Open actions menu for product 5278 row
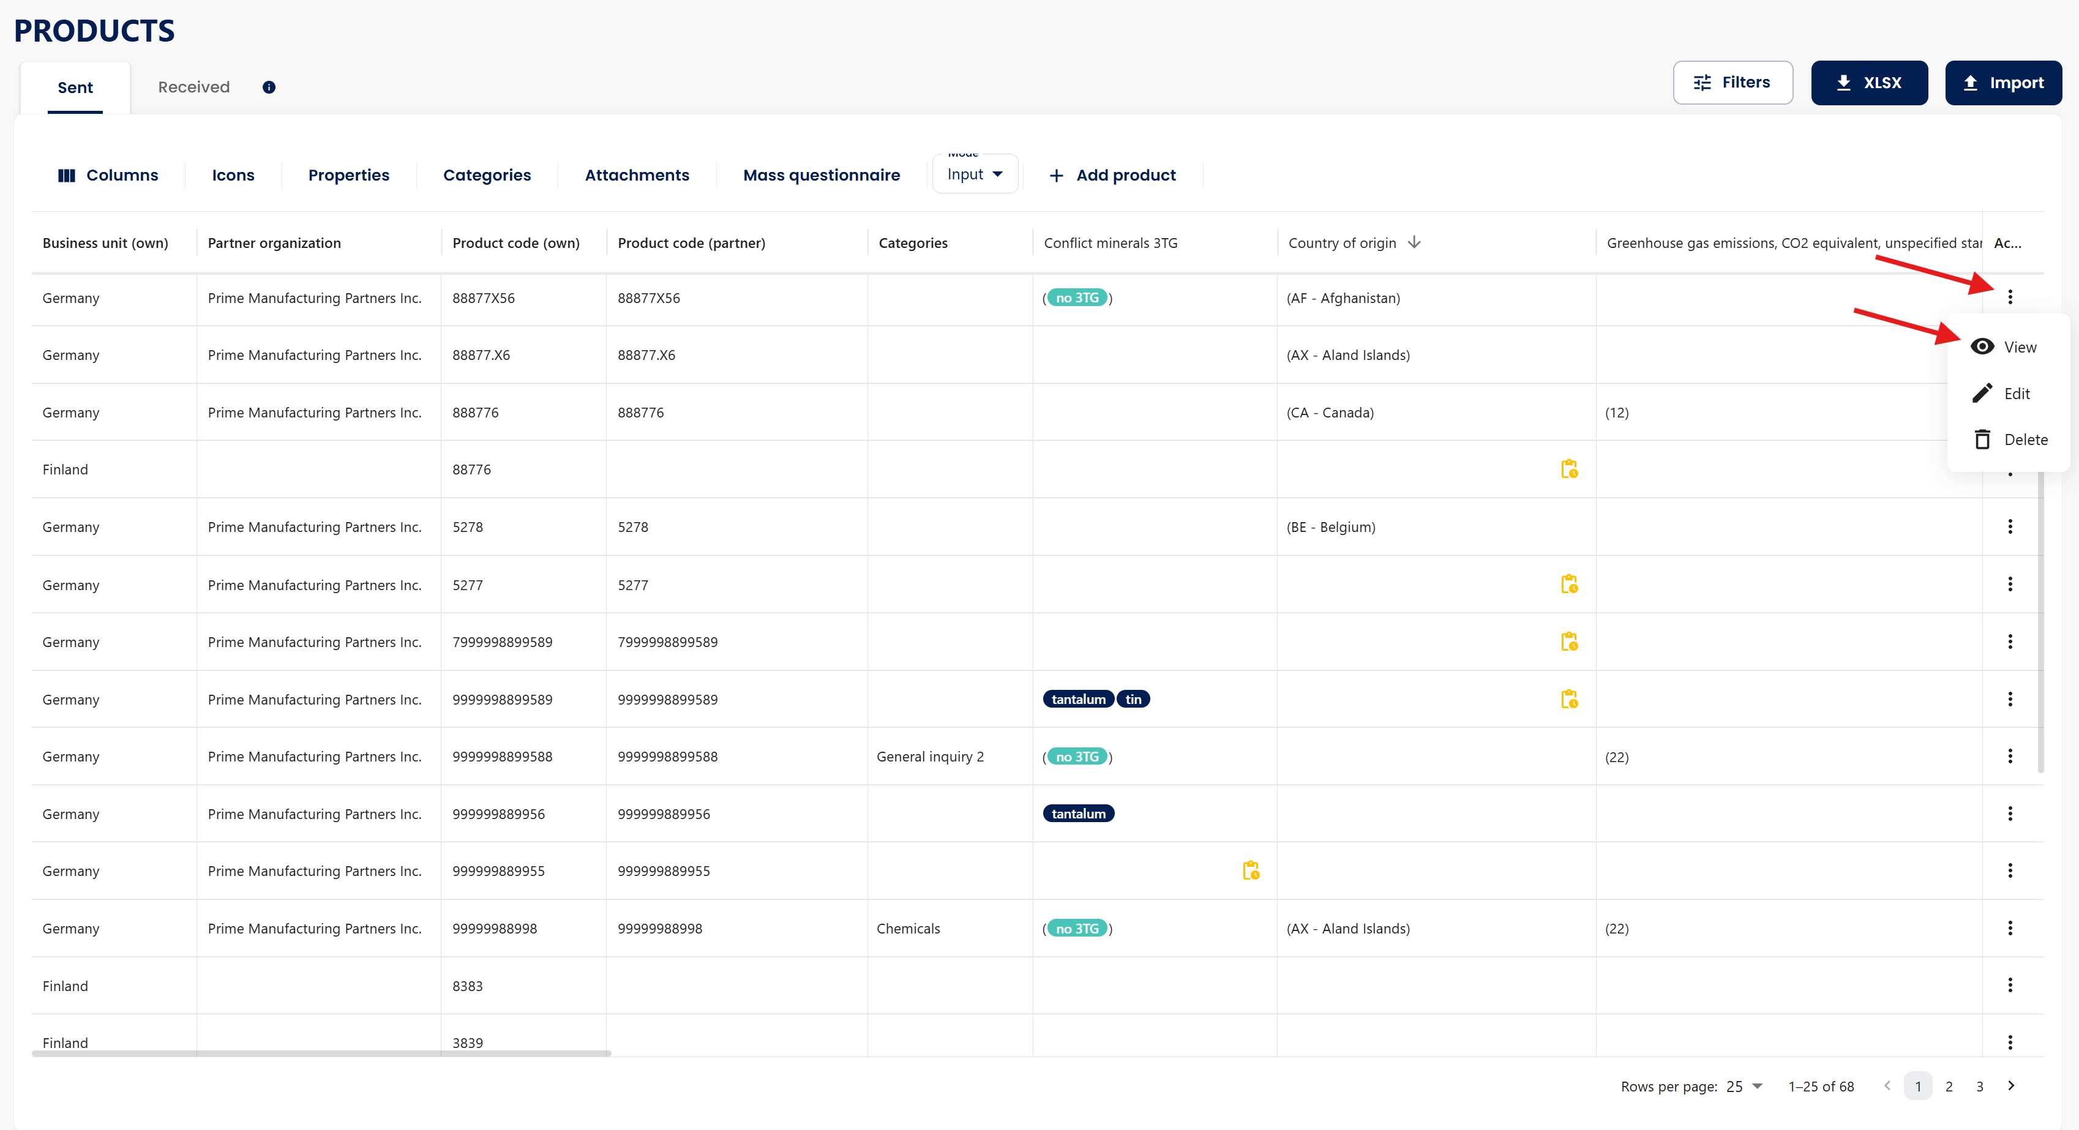This screenshot has height=1130, width=2079. click(x=2010, y=526)
